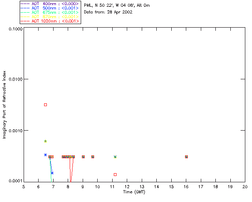252x202 pixels.
Task: Select the asterisk marker near 11 GMT
Action: pos(115,157)
